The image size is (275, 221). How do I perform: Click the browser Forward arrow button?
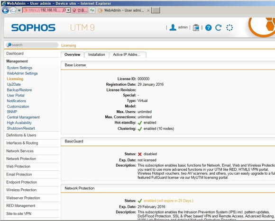[x=13, y=10]
